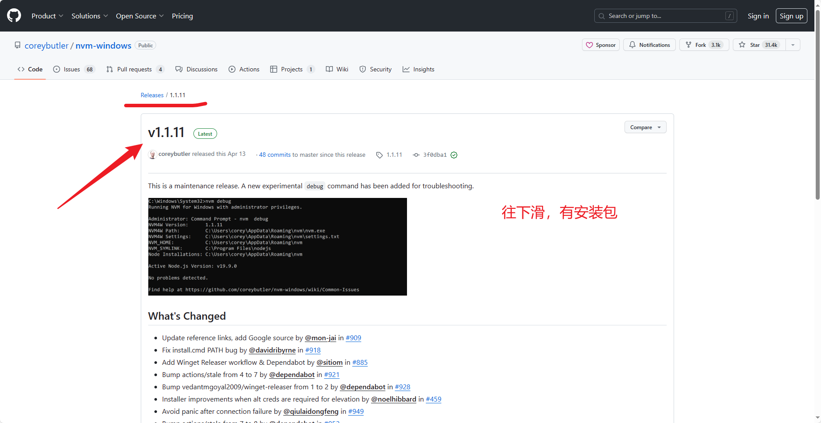Viewport: 821px width, 423px height.
Task: Click the coreybutler avatar image
Action: [153, 155]
